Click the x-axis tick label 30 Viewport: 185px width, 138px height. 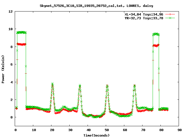(x=70, y=130)
